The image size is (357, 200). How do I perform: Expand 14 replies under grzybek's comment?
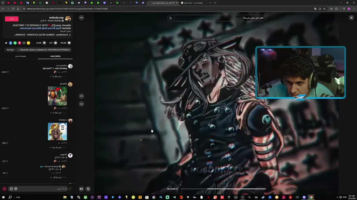(57, 113)
